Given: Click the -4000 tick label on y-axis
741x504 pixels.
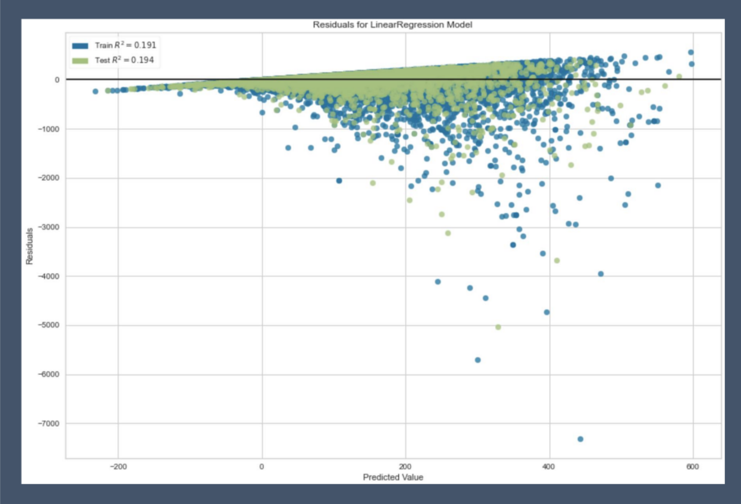Looking at the screenshot, I should click(48, 276).
